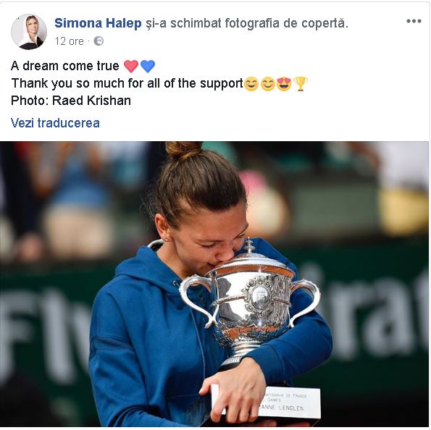The image size is (431, 430).
Task: Click the 'A dream come true' text
Action: pyautogui.click(x=65, y=66)
